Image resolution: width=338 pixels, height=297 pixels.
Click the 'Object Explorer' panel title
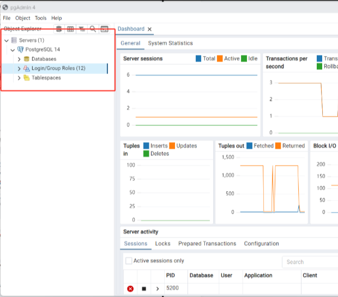click(22, 29)
